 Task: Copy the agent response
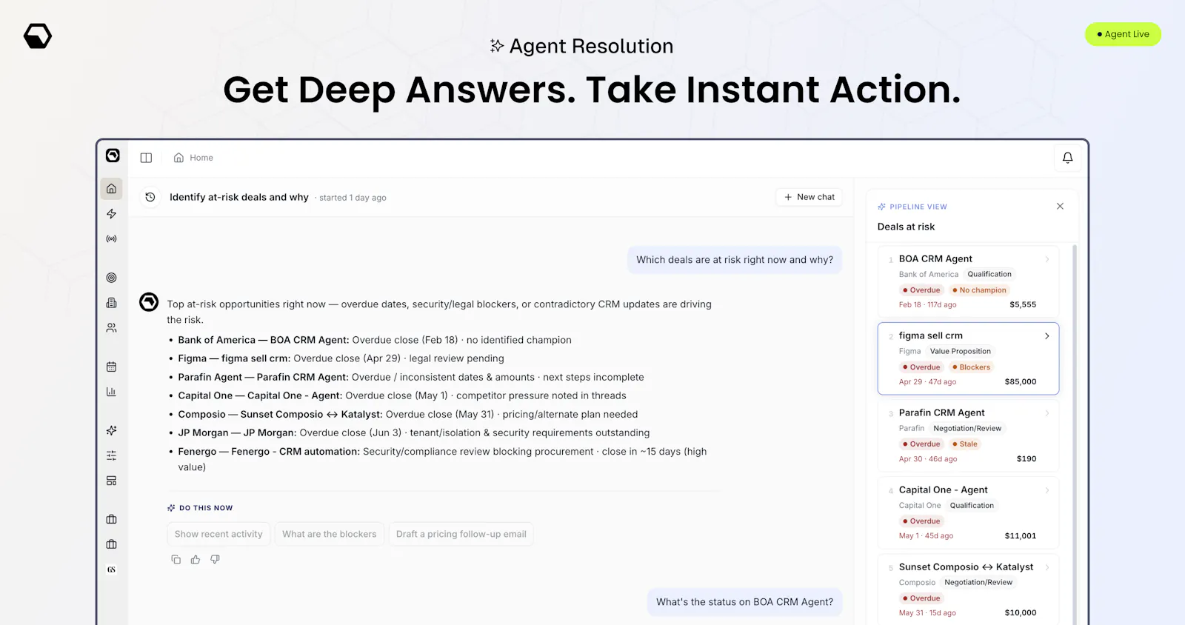pos(176,560)
